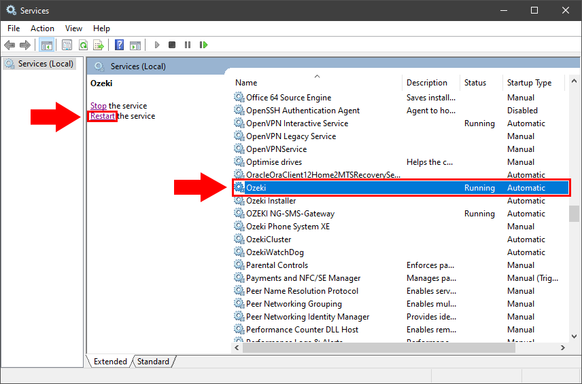Click gear icon of OpenSSH Authentication Agent

click(x=239, y=111)
